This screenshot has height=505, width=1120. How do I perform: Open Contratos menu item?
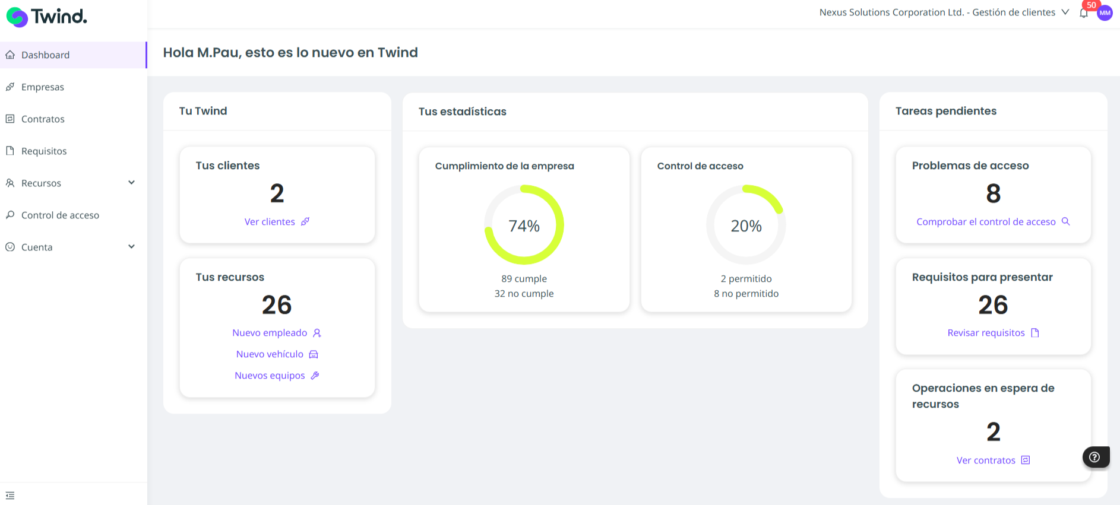pyautogui.click(x=73, y=119)
